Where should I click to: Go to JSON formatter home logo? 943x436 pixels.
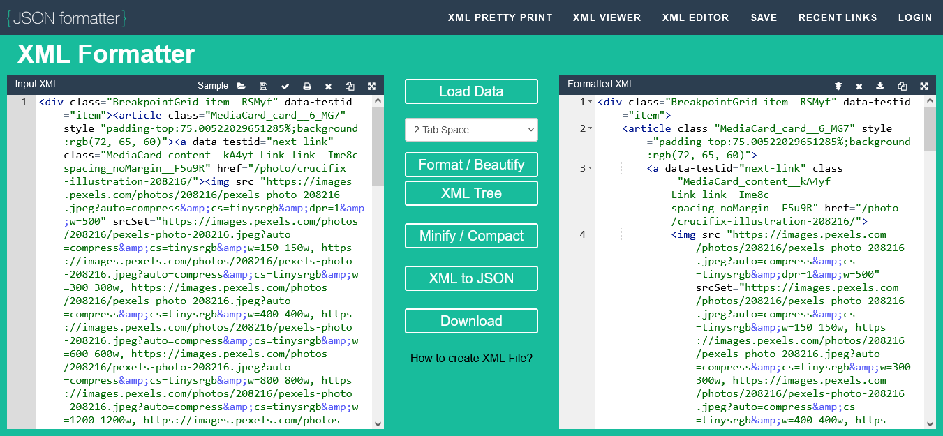tap(66, 17)
